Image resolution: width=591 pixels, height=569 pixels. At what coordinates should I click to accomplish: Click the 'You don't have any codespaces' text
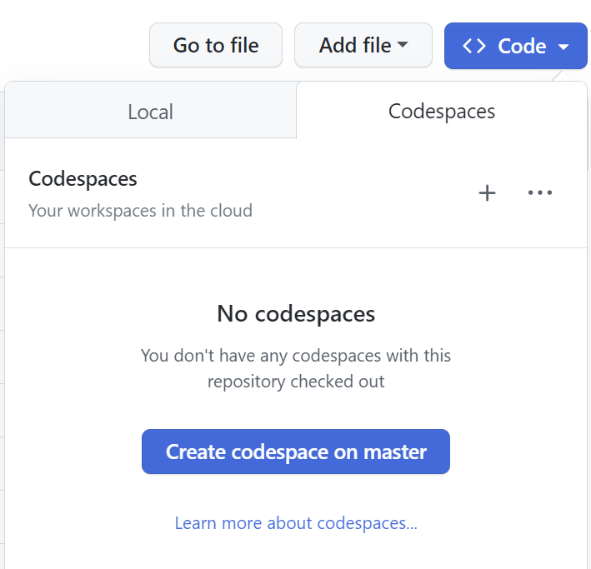coord(296,356)
